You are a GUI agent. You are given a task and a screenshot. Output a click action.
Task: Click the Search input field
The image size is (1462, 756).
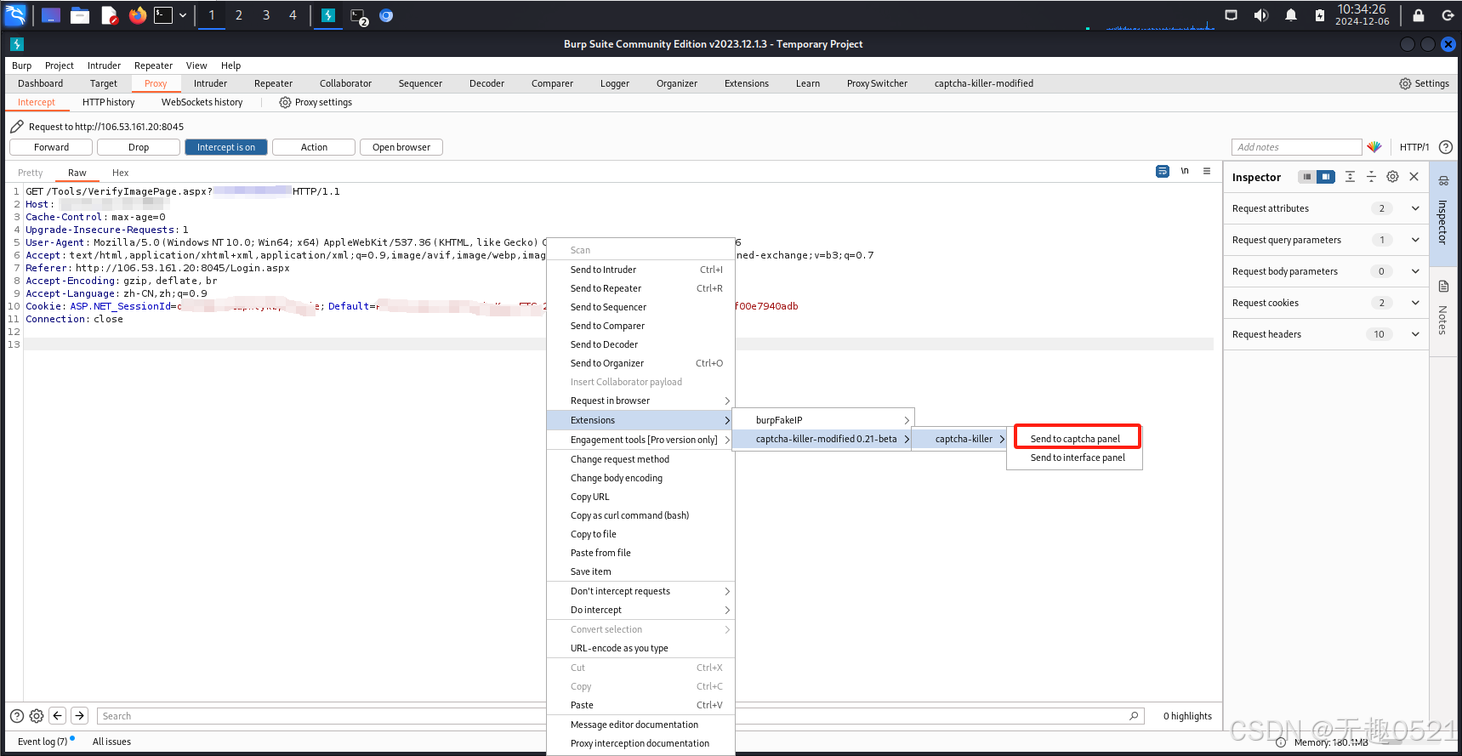pos(619,716)
